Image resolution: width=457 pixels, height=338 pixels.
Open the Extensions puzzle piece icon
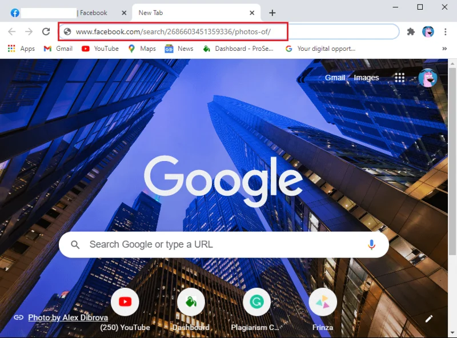(x=410, y=32)
